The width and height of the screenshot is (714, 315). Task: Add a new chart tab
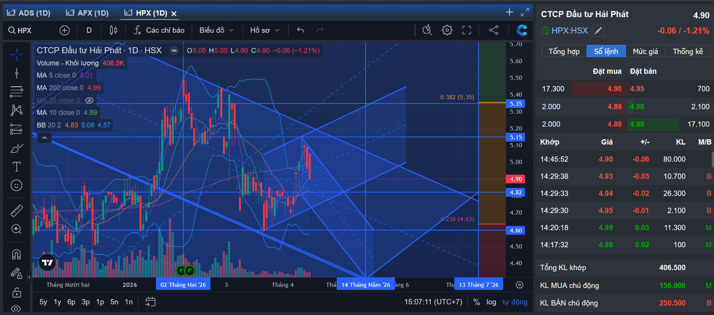(x=509, y=12)
